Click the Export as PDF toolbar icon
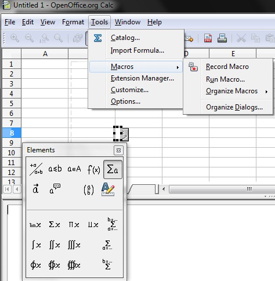Screen dimensions: 275x281 click(x=208, y=38)
